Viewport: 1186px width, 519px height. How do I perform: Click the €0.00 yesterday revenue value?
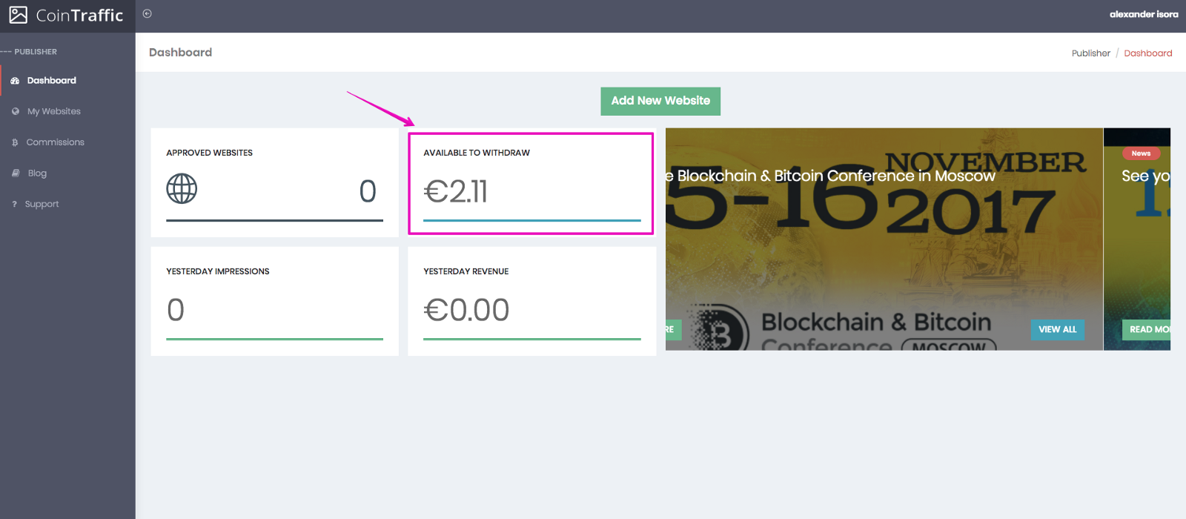466,310
